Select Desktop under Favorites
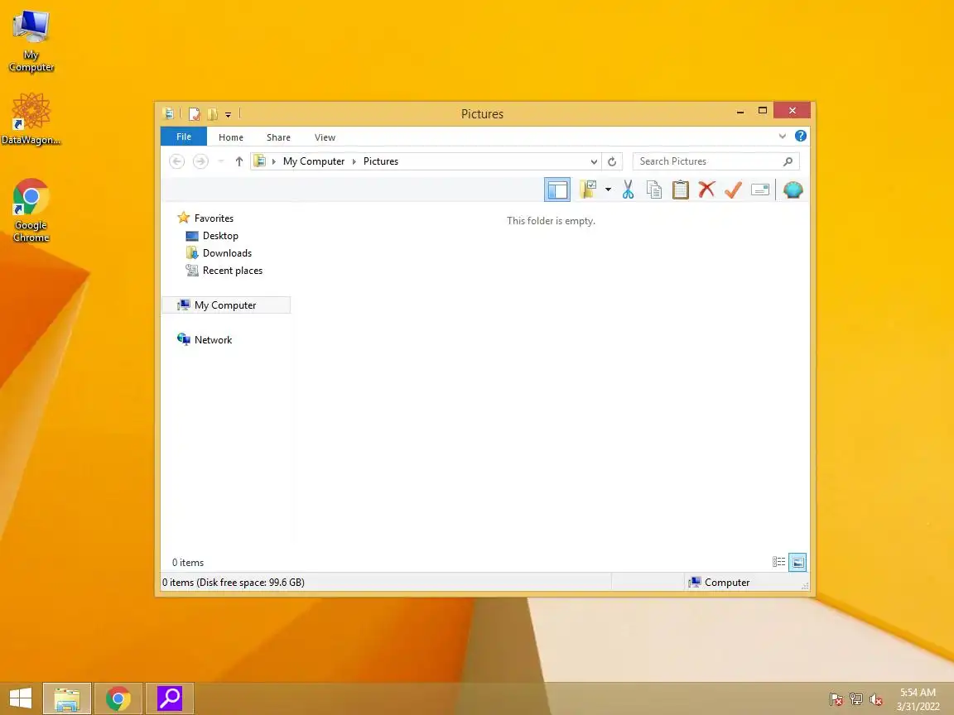The height and width of the screenshot is (715, 954). click(220, 236)
